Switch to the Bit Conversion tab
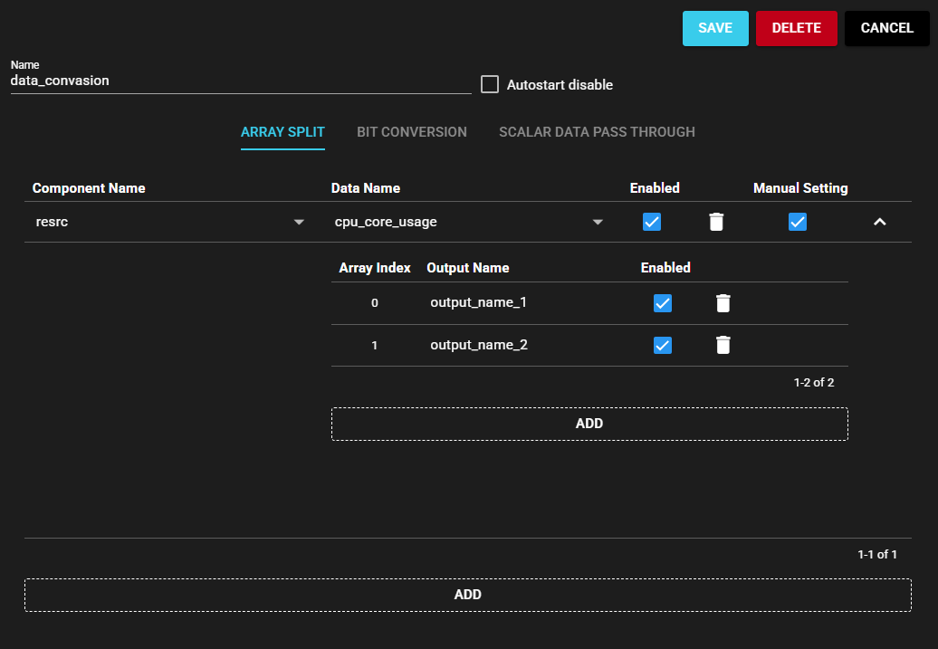This screenshot has width=938, height=649. point(412,132)
